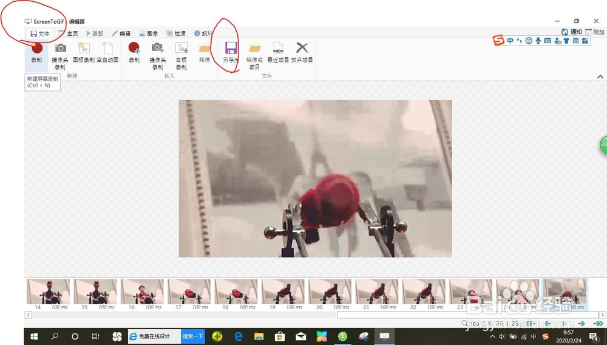Go to the next frame arrow
The width and height of the screenshot is (607, 345).
[x=582, y=323]
